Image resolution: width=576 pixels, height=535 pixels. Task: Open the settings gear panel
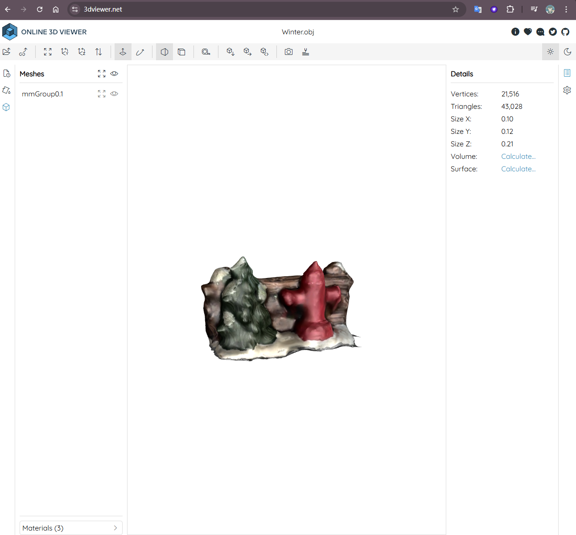click(567, 90)
